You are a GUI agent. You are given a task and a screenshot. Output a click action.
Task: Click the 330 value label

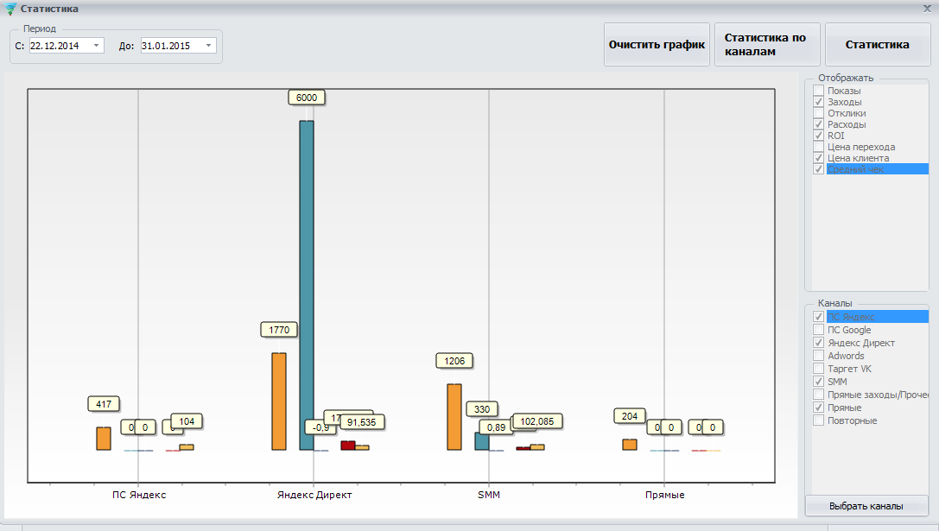(x=482, y=409)
